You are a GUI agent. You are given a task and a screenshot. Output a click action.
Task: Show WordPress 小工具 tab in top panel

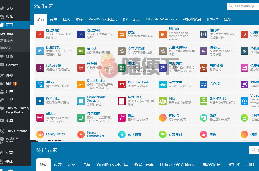103,19
